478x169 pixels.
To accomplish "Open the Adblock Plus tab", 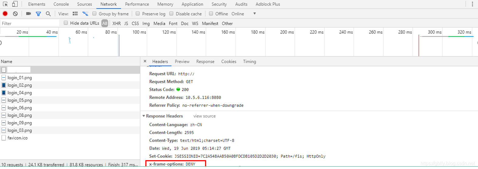I will tap(268, 4).
